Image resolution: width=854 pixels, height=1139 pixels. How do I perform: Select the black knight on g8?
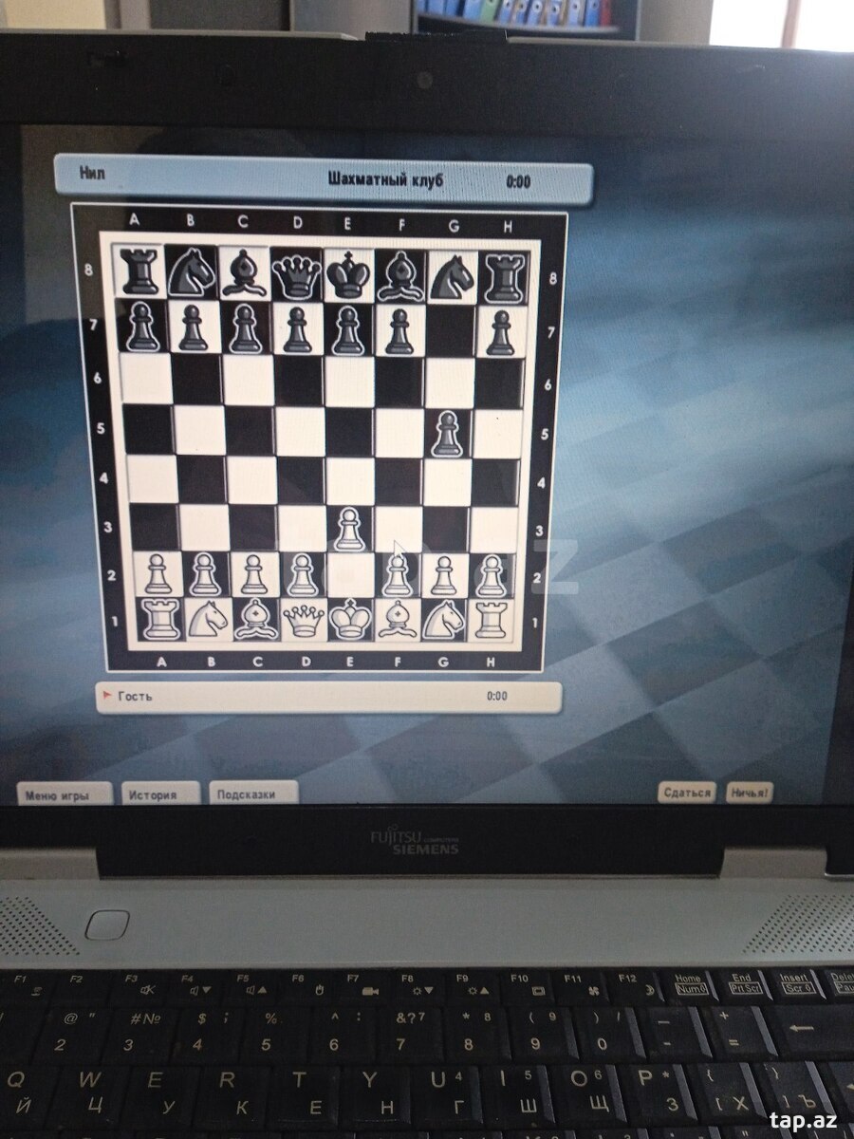tap(452, 279)
